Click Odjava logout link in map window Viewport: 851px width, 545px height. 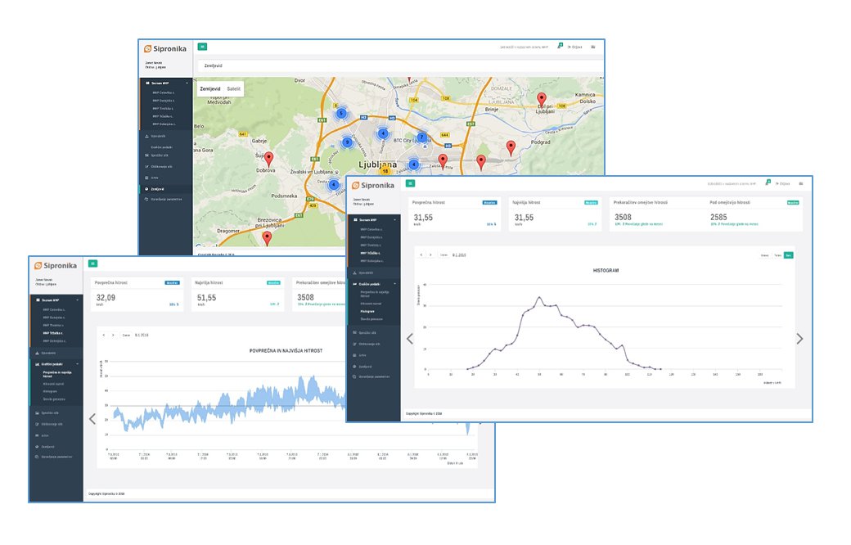click(x=576, y=47)
